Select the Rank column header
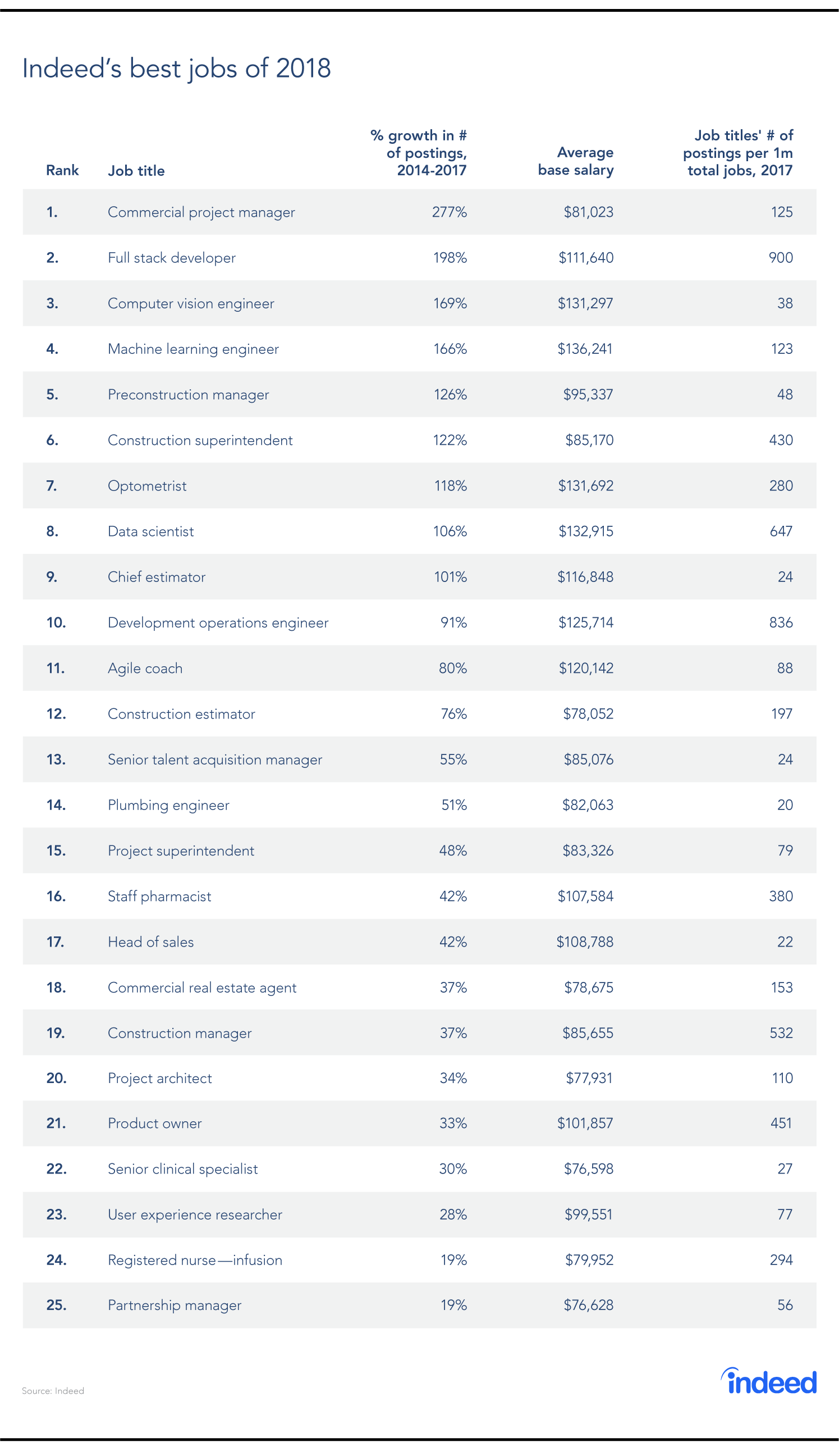 62,170
